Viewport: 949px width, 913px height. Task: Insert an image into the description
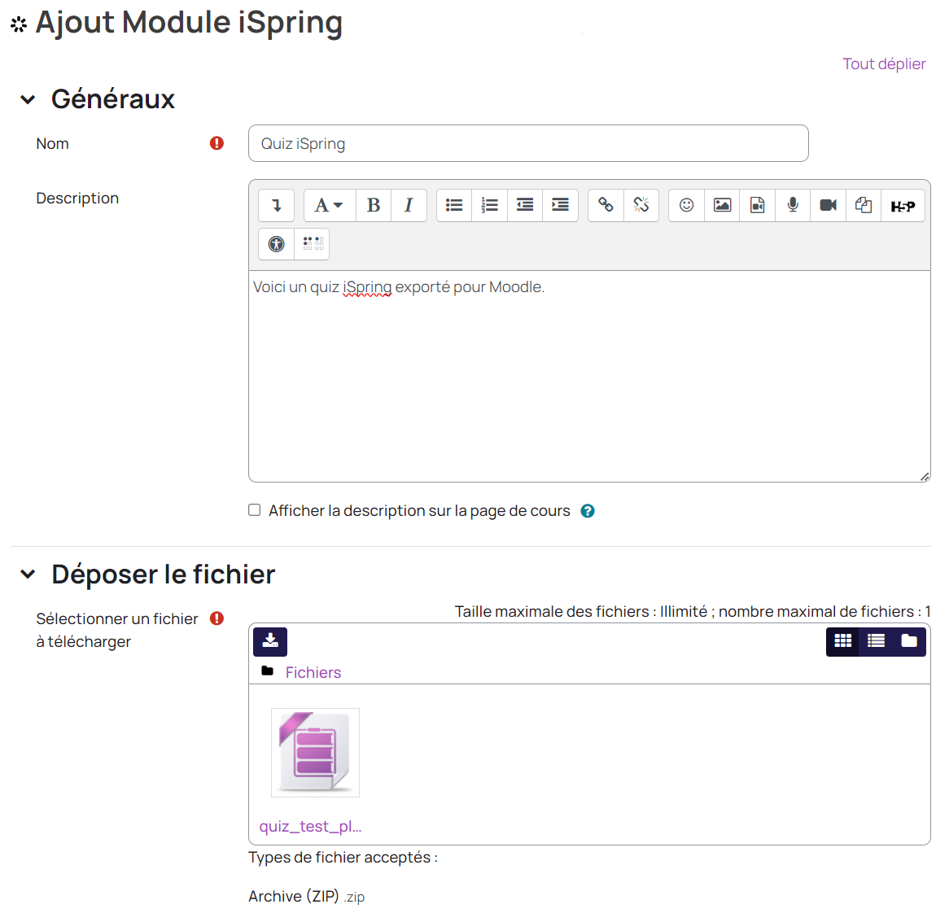tap(722, 205)
